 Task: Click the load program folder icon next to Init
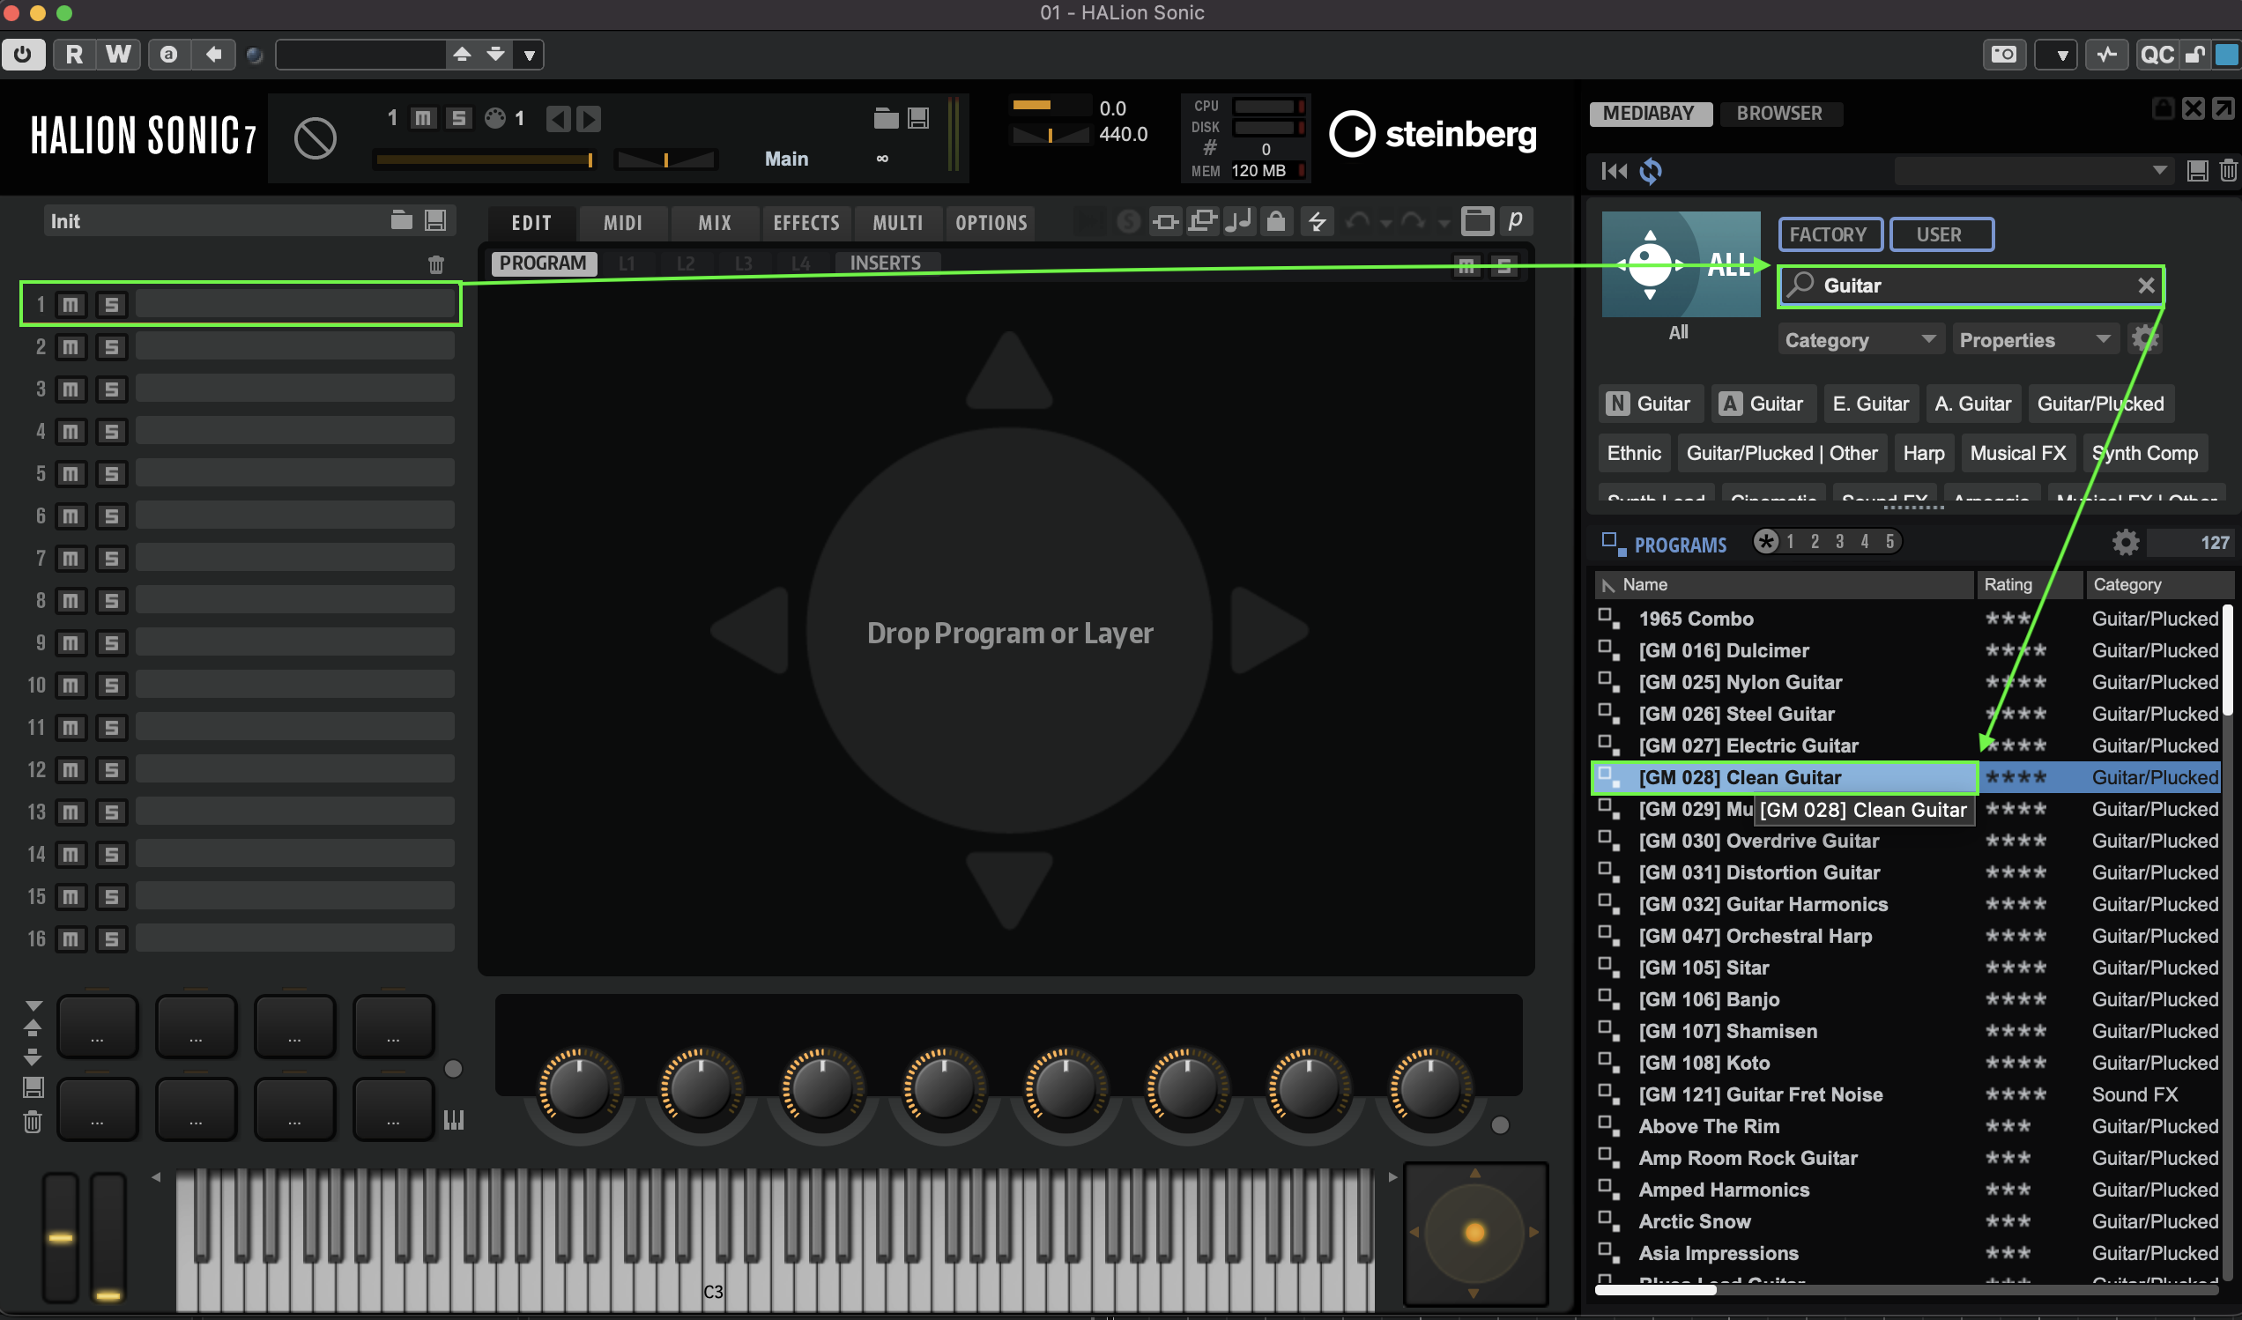pyautogui.click(x=401, y=220)
